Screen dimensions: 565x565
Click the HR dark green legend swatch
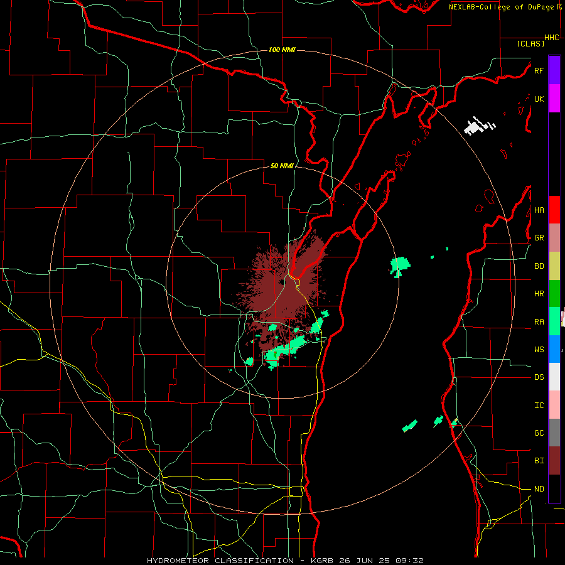pyautogui.click(x=554, y=294)
